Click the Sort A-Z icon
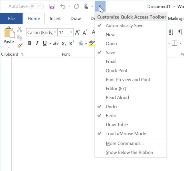Image resolution: width=184 pixels, height=171 pixels. click(171, 32)
